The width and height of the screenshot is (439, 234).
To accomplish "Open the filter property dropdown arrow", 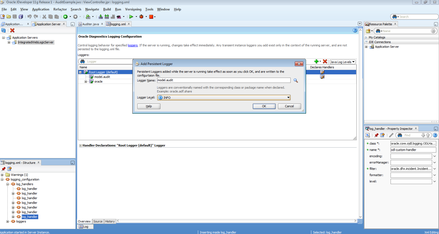I will [x=435, y=169].
